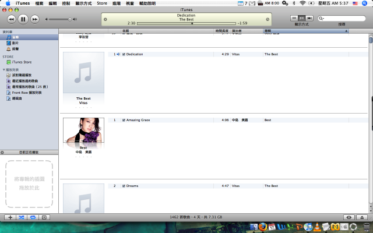Select the Amazing Grace album artwork

(x=83, y=130)
